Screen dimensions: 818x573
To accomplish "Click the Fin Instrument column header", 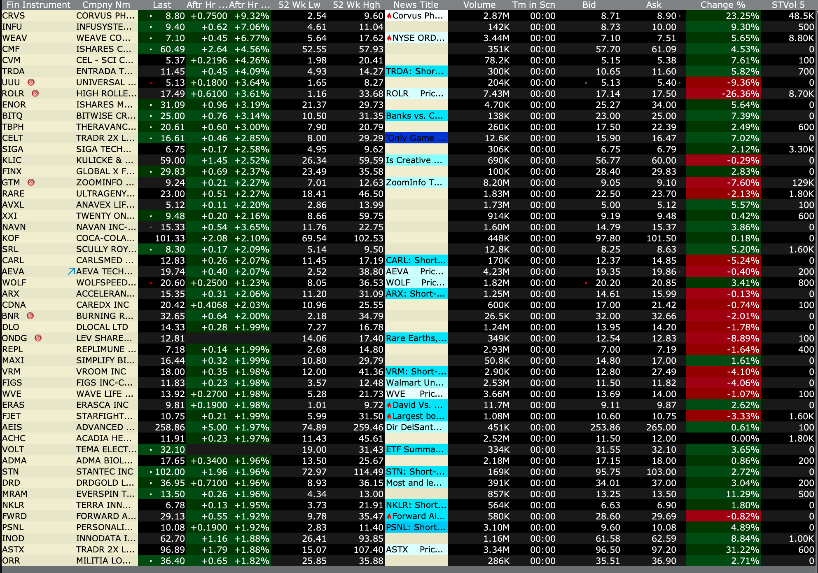I will point(39,5).
